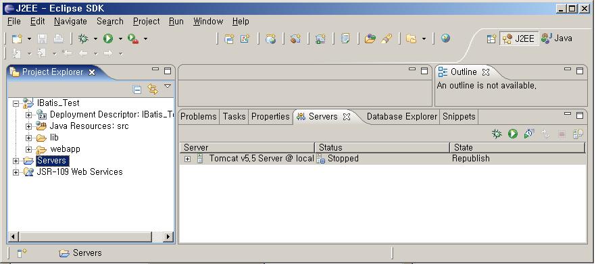Viewport: 596px width, 264px height.
Task: Toggle Link with Editor in Project Explorer
Action: click(153, 90)
